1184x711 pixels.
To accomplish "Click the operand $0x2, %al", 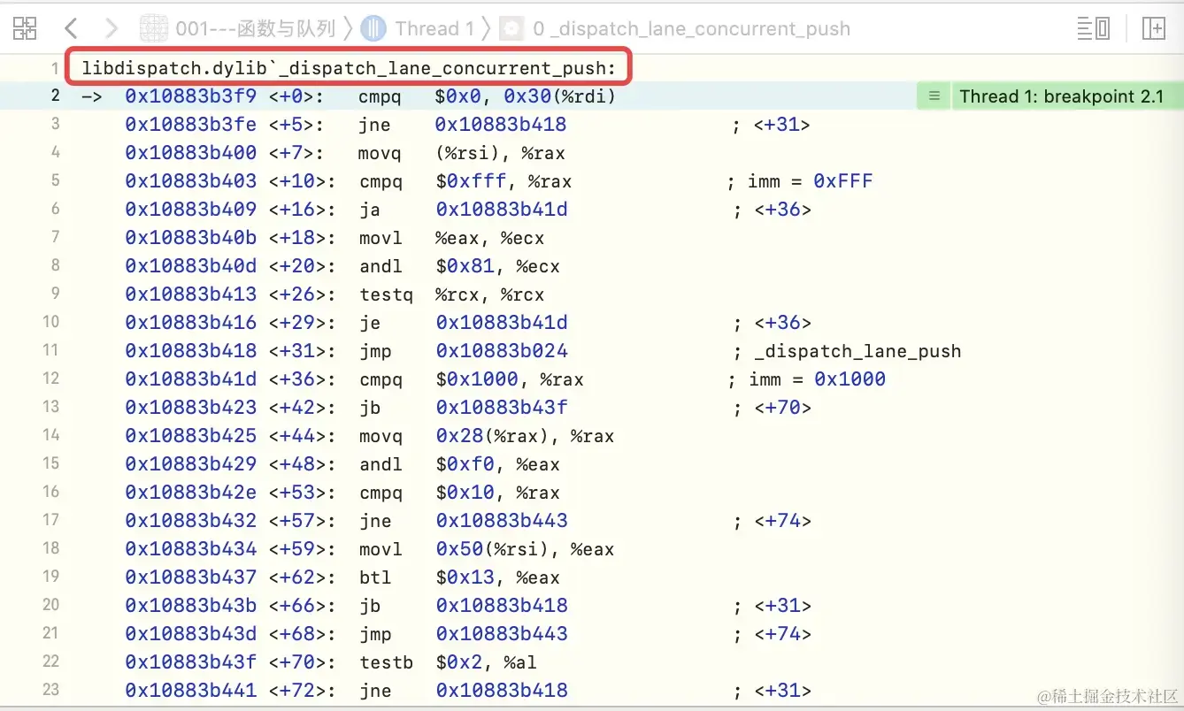I will pos(486,662).
